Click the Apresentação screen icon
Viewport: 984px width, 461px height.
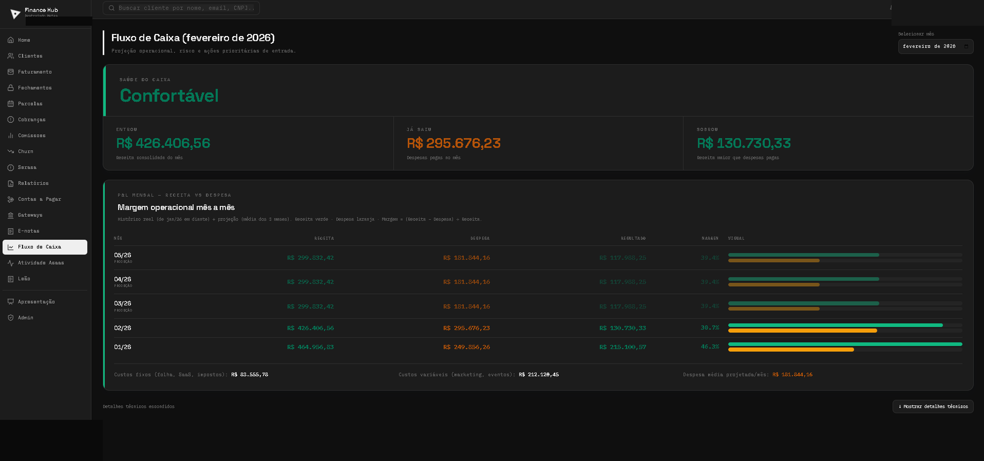(10, 302)
